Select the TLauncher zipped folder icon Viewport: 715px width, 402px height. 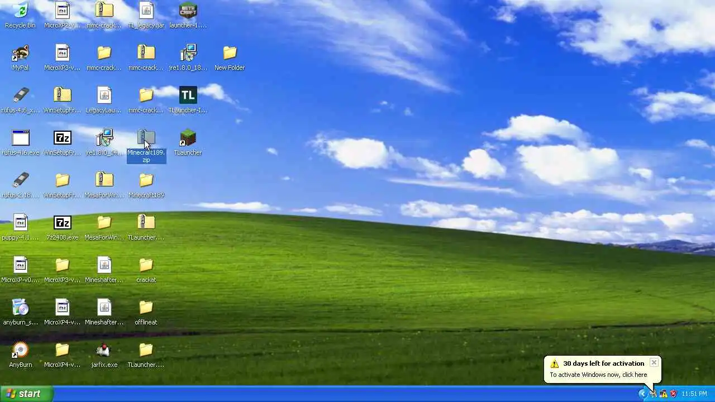[146, 223]
